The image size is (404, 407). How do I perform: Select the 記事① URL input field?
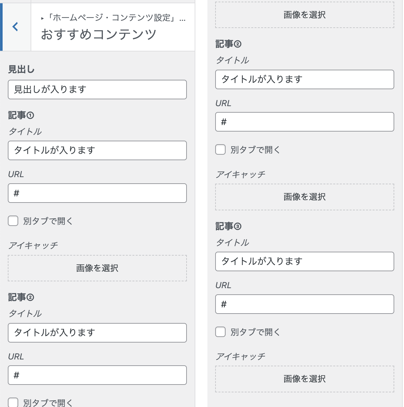pos(97,193)
